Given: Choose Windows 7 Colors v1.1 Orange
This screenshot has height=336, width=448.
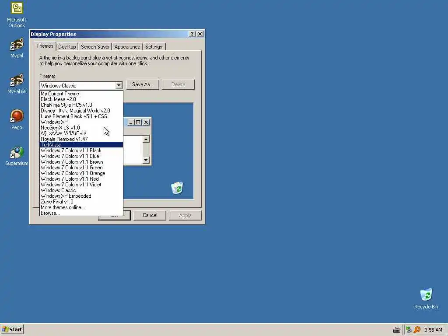Looking at the screenshot, I should [81, 173].
